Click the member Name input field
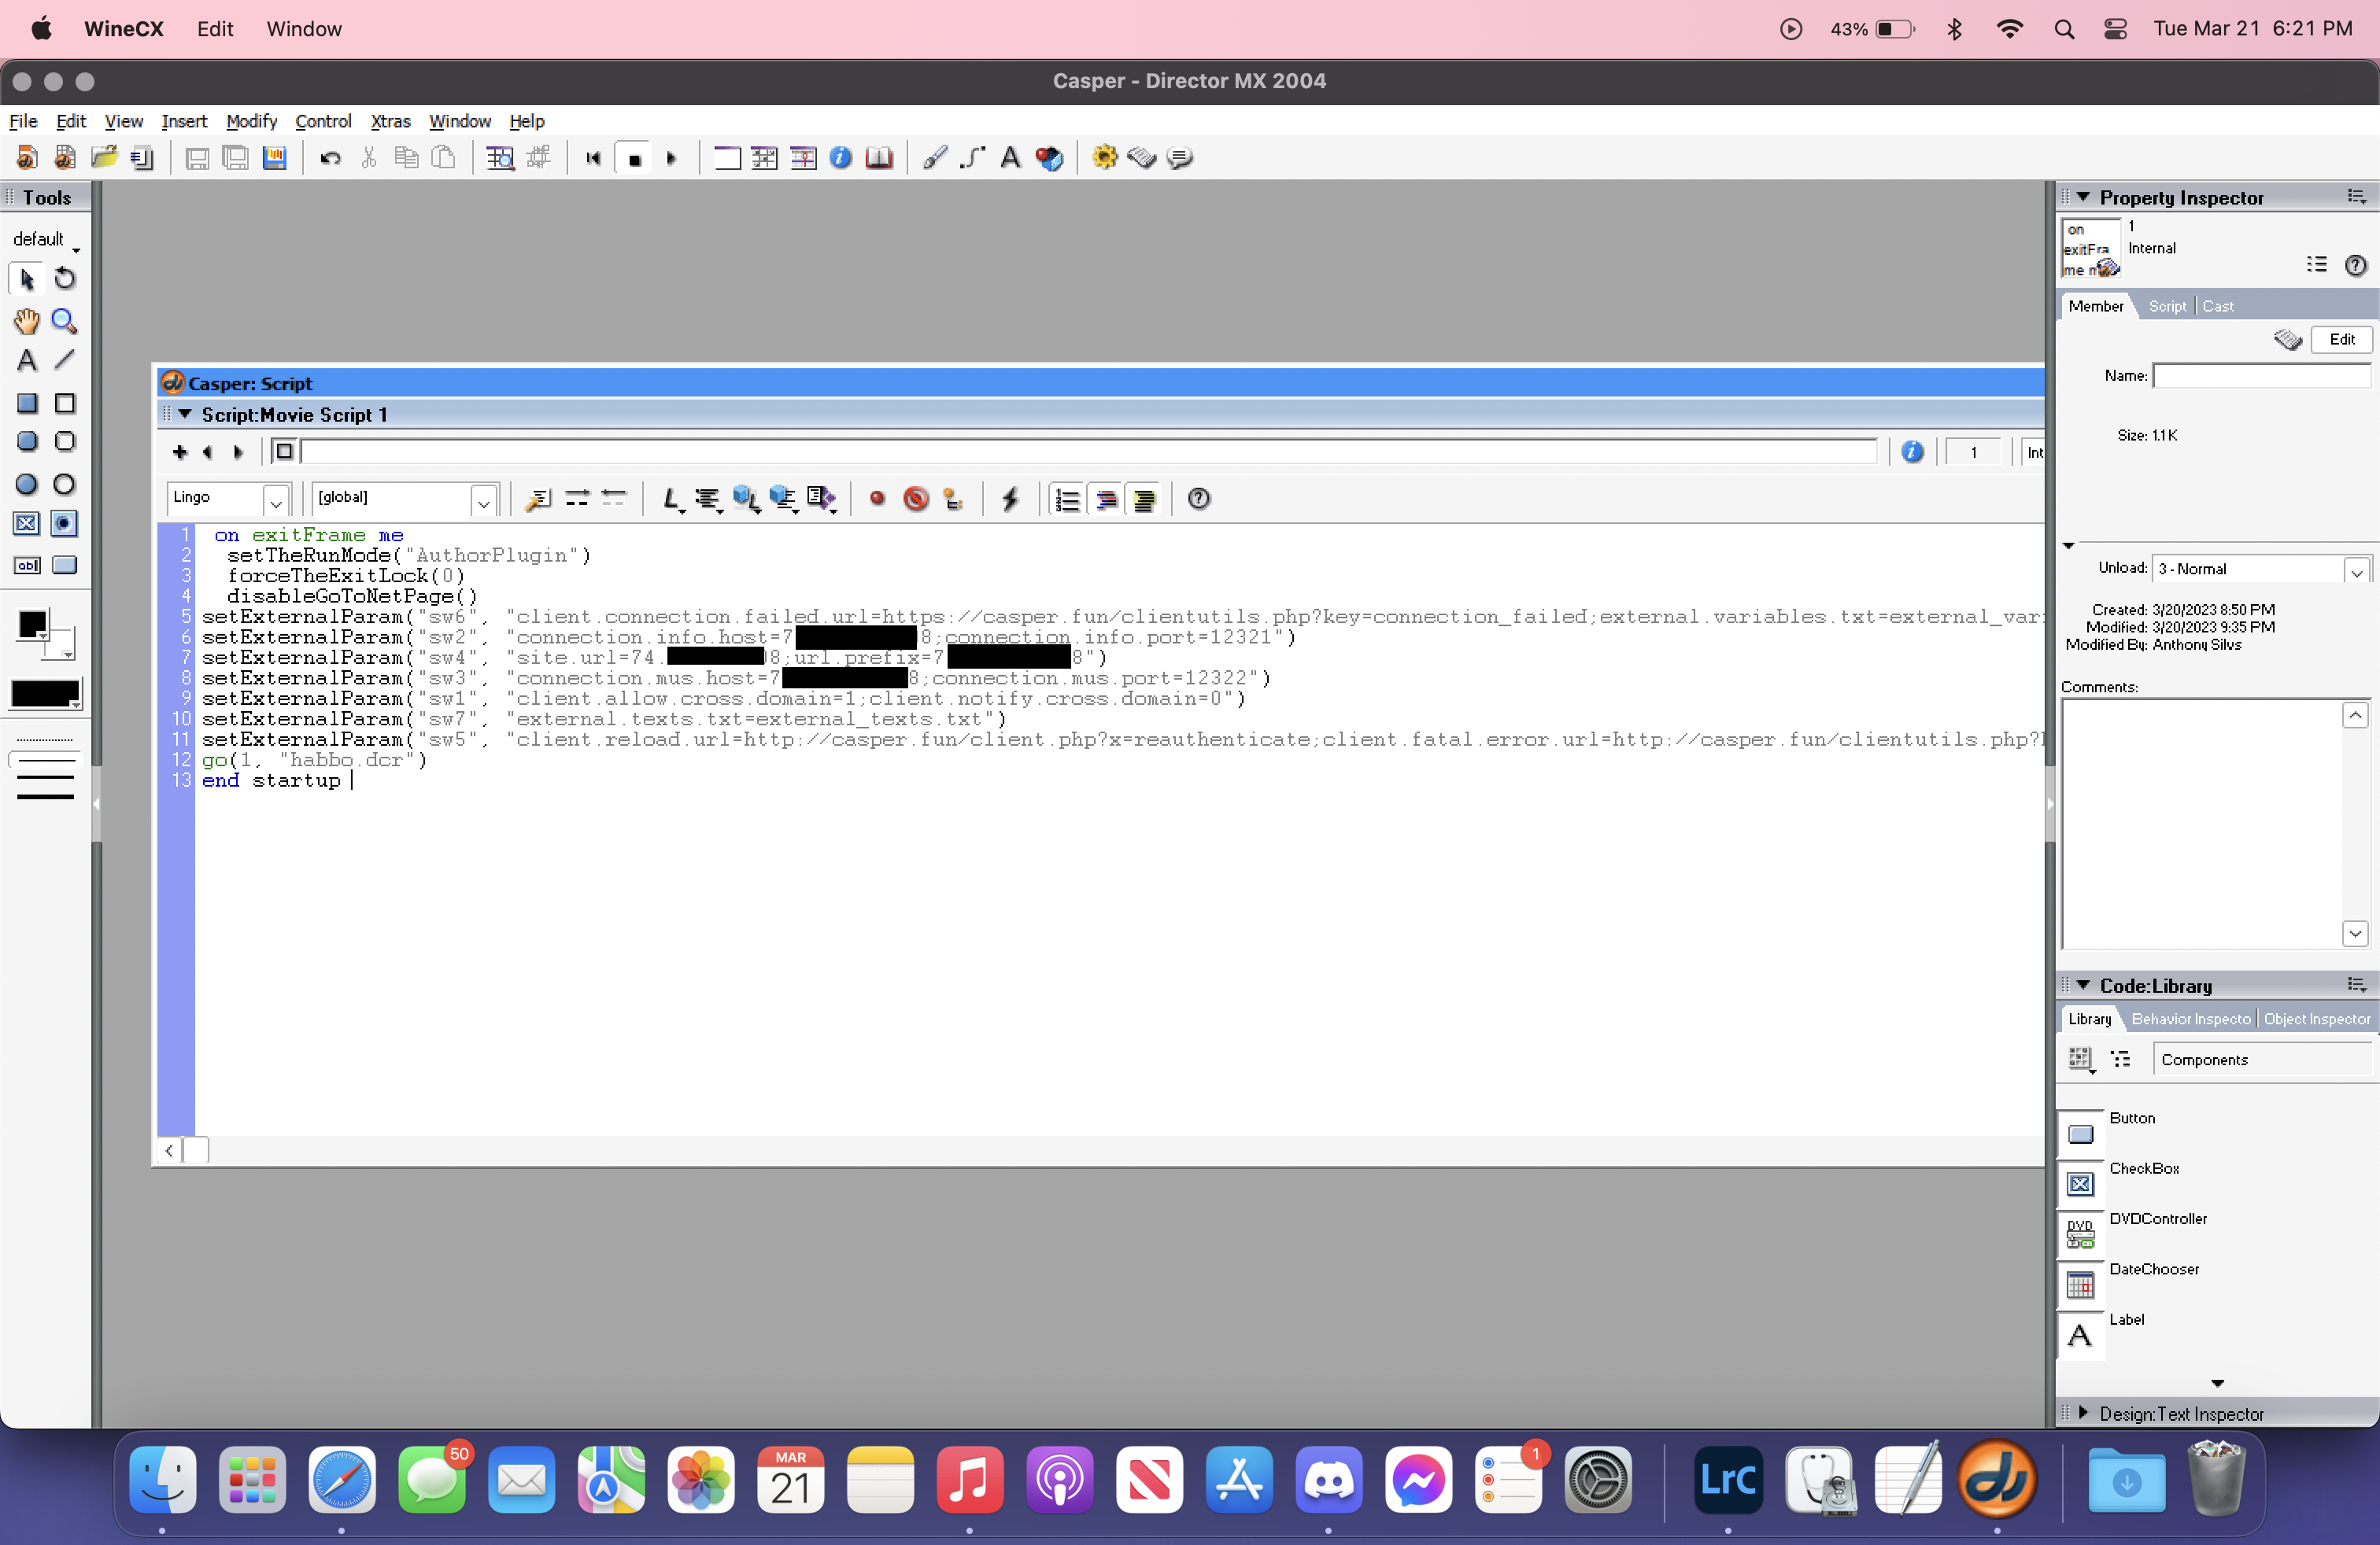This screenshot has height=1545, width=2380. pos(2260,376)
